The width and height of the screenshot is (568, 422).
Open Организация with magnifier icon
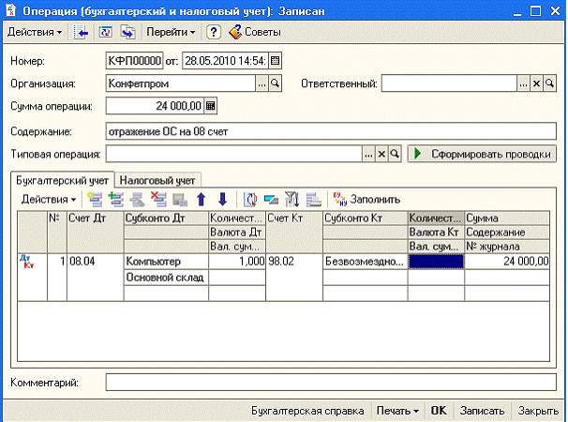276,83
